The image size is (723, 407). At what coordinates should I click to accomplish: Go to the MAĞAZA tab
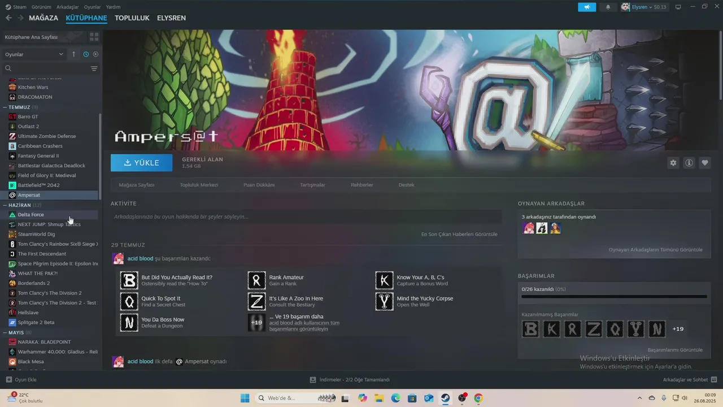(x=43, y=18)
